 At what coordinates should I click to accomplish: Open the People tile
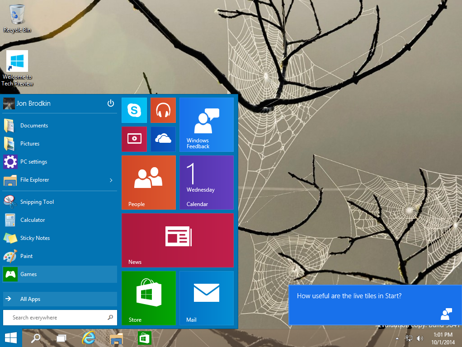149,182
